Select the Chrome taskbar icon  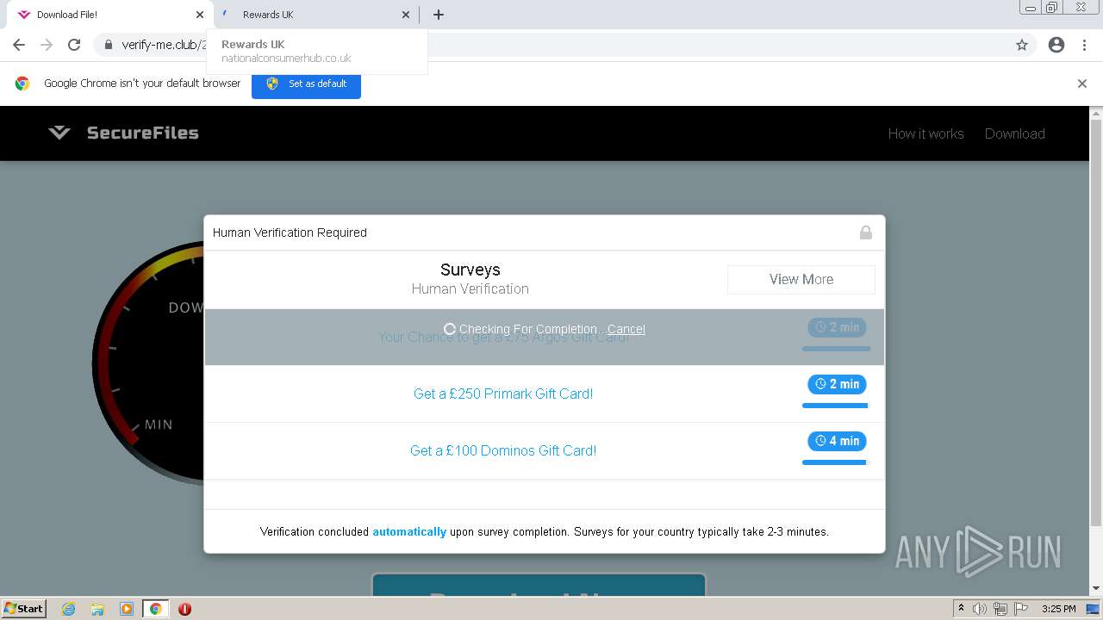pyautogui.click(x=156, y=609)
